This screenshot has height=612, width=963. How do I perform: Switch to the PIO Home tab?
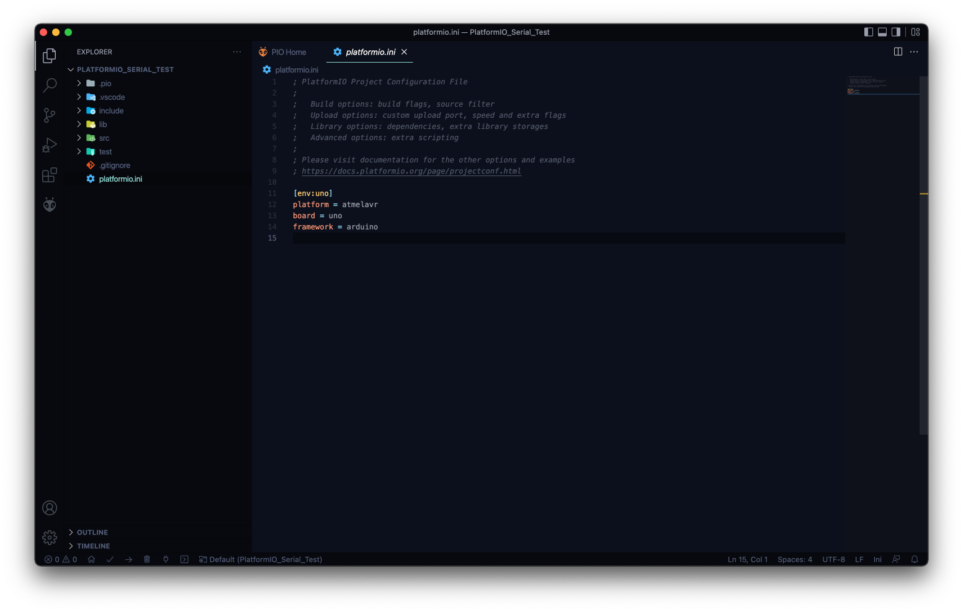[282, 52]
